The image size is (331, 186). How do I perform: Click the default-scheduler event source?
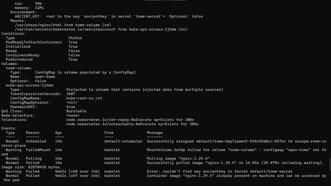pos(123,141)
